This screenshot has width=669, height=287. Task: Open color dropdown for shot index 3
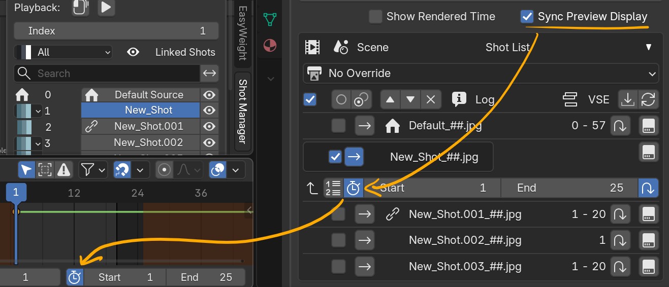pos(38,143)
